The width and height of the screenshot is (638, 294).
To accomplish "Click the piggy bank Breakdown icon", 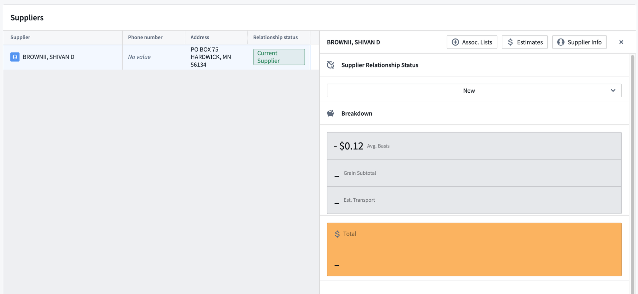I will pyautogui.click(x=331, y=114).
